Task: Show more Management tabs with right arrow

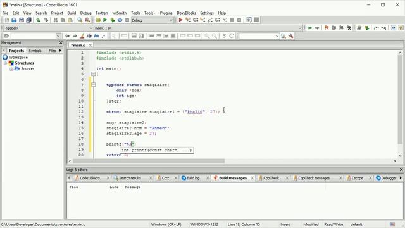Action: [x=60, y=51]
